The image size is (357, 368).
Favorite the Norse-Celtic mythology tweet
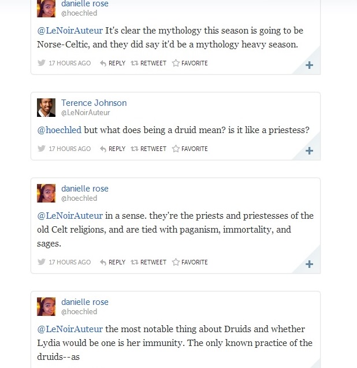[x=190, y=63]
